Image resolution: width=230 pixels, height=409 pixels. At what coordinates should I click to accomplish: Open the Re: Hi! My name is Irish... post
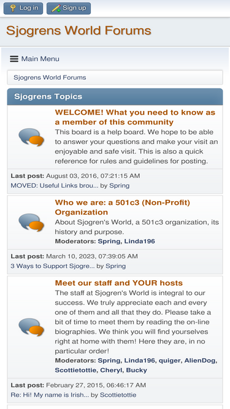[50, 395]
